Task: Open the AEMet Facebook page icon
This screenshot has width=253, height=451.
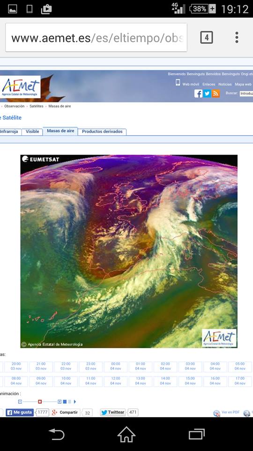Action: pos(198,93)
